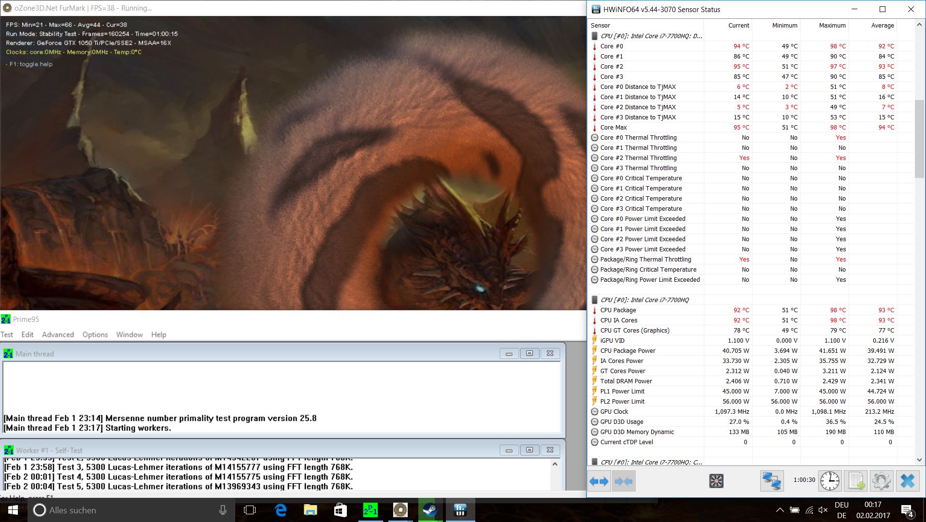Show hidden system tray icons

[x=780, y=510]
